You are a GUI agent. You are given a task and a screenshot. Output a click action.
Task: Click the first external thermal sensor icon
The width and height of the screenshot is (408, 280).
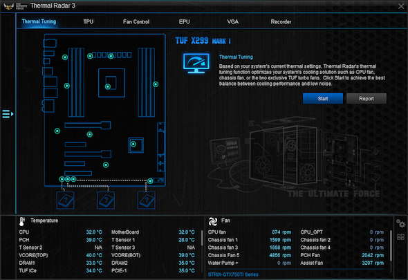66,200
